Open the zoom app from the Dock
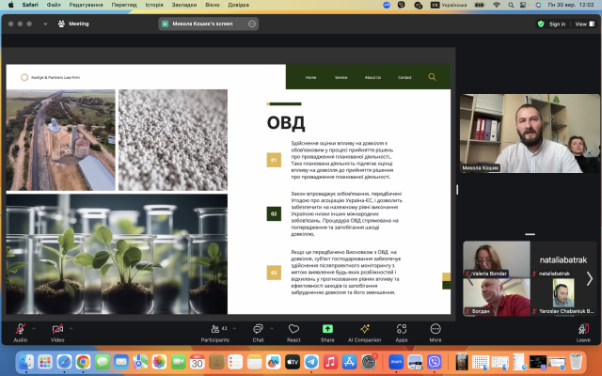 [x=396, y=361]
